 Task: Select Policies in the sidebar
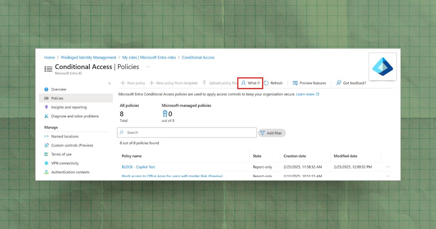pyautogui.click(x=76, y=98)
